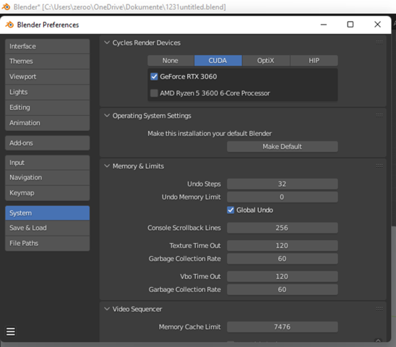Minimize the Blender Preferences window

coord(324,25)
